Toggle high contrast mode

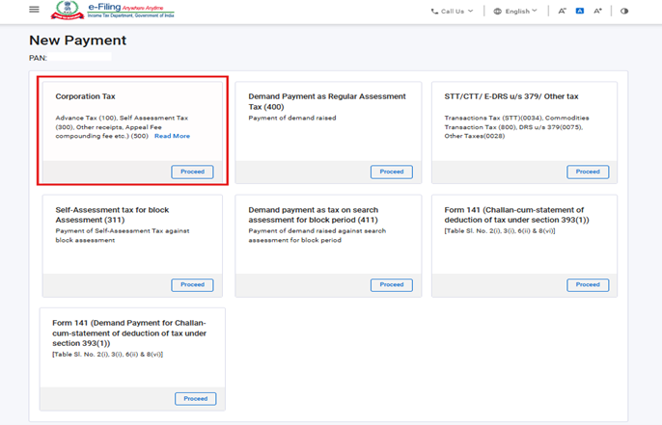(624, 12)
